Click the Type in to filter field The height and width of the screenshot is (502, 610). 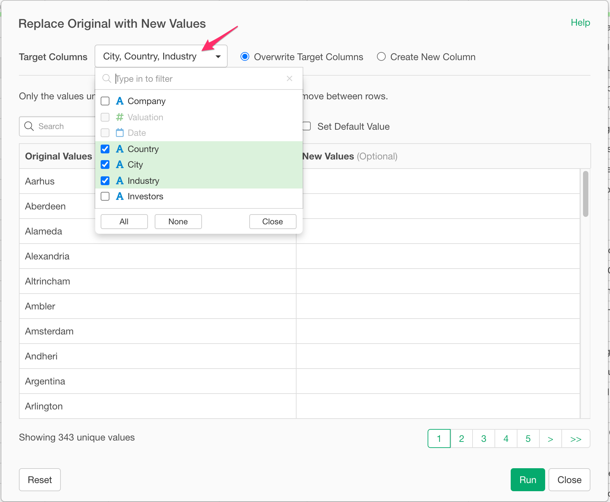coord(199,79)
